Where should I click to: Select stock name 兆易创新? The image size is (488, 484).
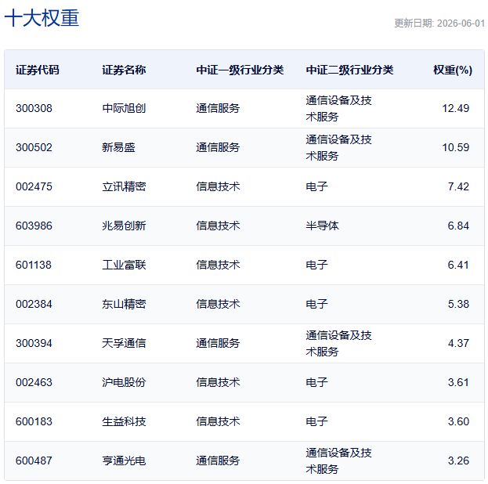(x=124, y=226)
